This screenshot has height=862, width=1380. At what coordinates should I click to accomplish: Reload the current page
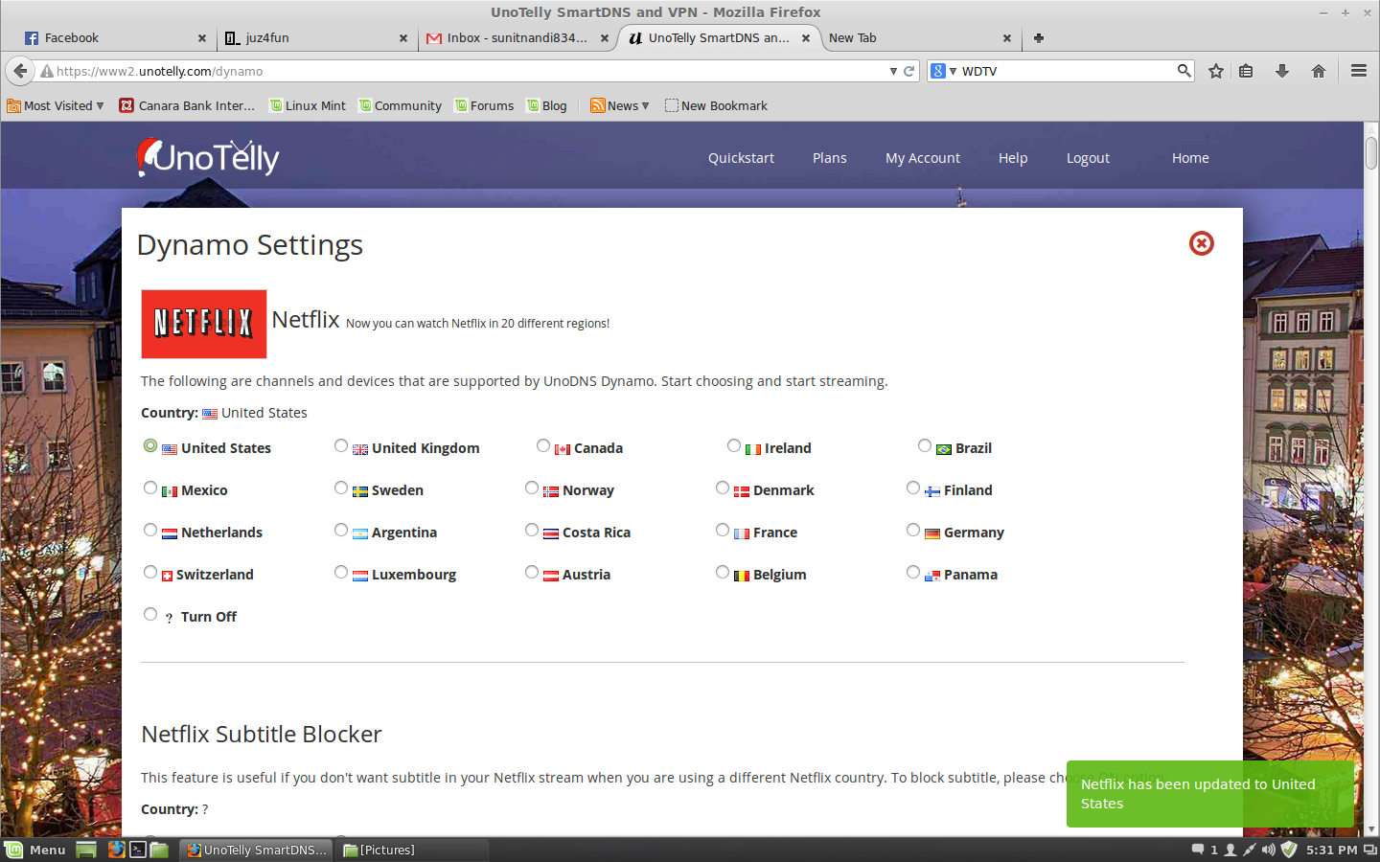[x=909, y=71]
